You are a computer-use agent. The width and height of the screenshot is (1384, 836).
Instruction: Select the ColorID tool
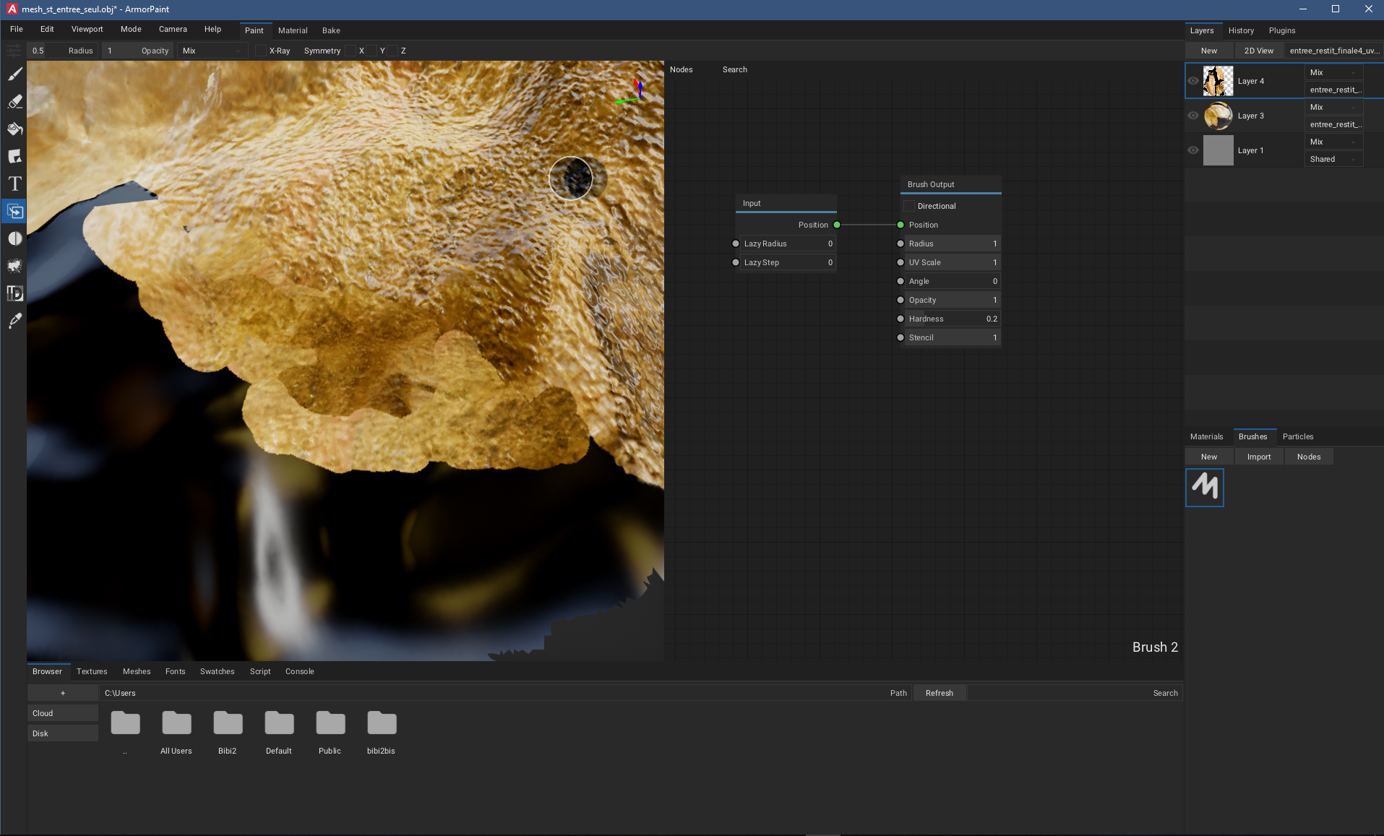(14, 294)
